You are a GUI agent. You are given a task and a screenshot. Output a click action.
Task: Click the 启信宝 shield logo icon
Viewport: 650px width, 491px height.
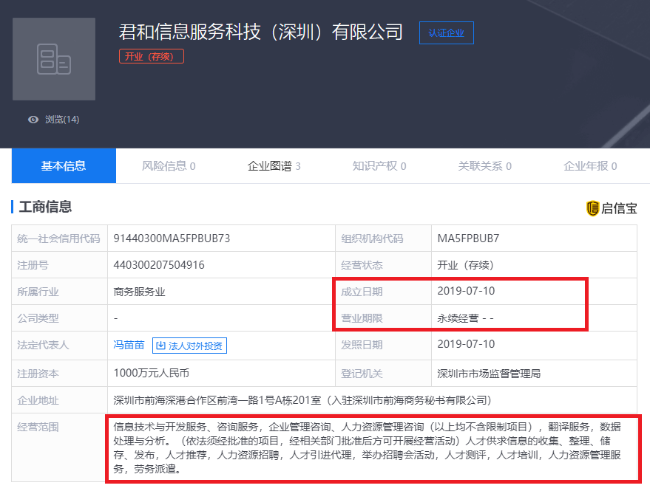click(x=592, y=208)
